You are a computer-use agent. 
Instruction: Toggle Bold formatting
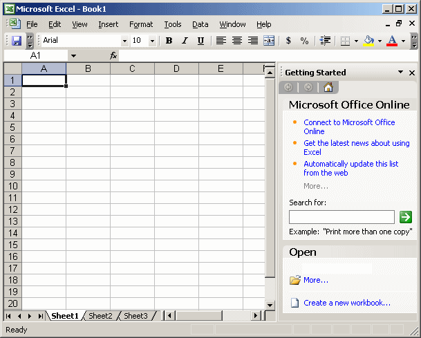point(169,41)
